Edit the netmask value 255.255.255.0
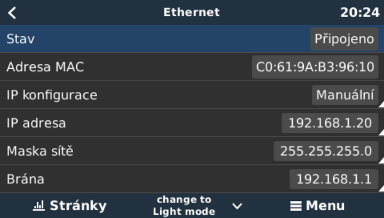 coord(325,151)
